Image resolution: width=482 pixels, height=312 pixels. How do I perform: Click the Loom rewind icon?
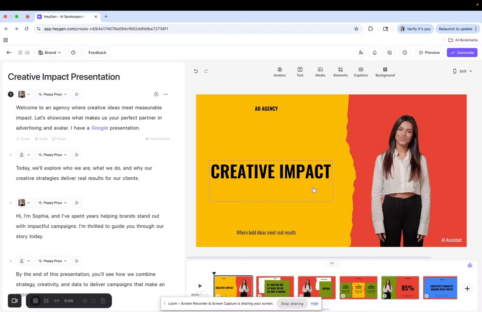click(x=56, y=301)
